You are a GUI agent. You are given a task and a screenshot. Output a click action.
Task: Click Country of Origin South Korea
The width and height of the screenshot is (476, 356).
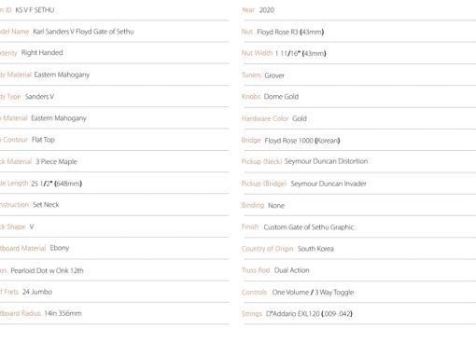[x=287, y=249]
